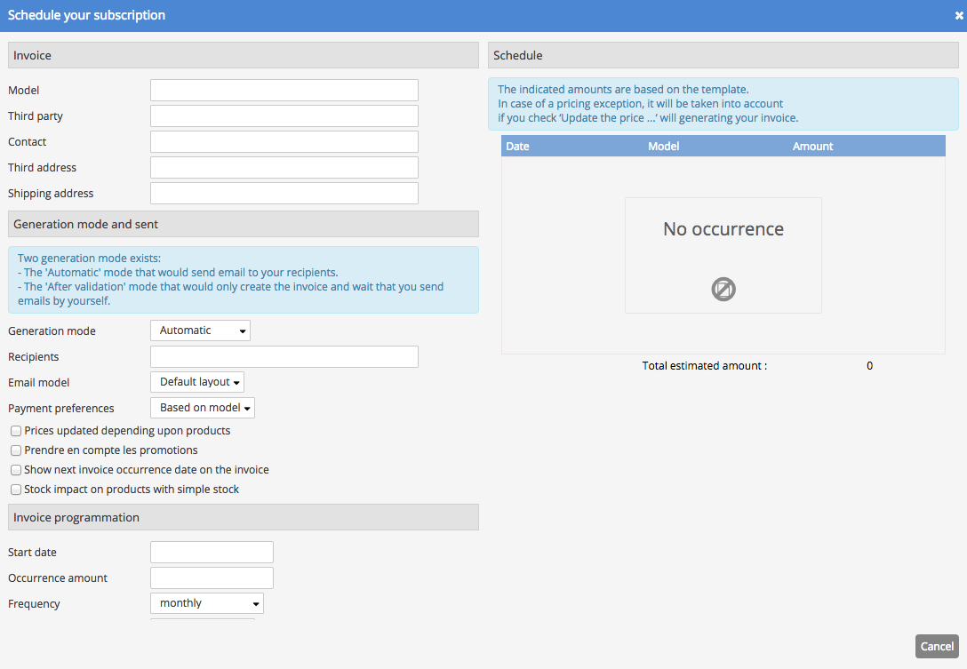
Task: Click the Date column header
Action: [x=517, y=146]
